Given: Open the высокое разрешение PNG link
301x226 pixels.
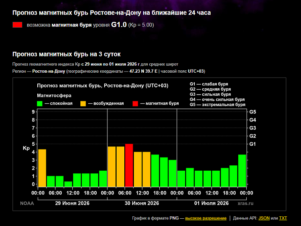Looking at the screenshot, I should [x=206, y=218].
